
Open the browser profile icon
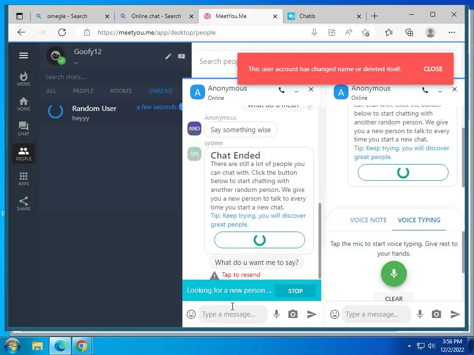430,32
